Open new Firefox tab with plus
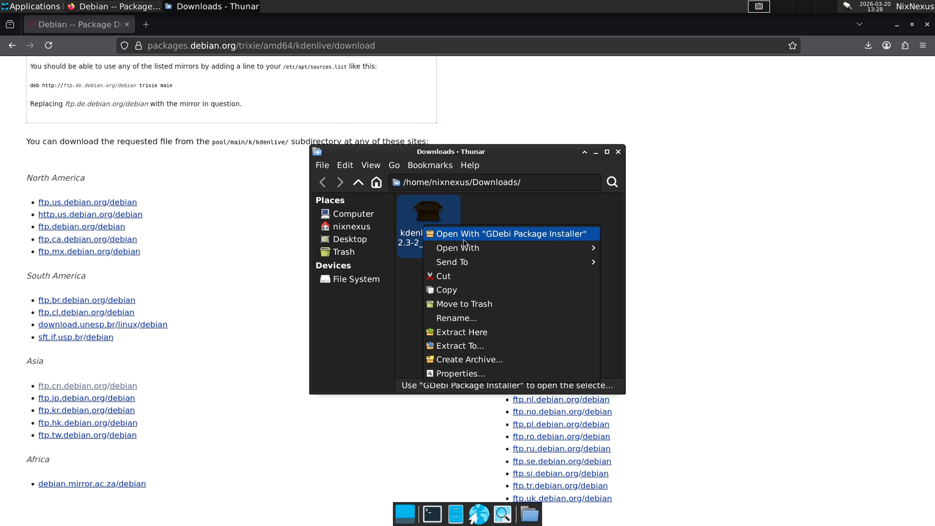 [x=146, y=25]
